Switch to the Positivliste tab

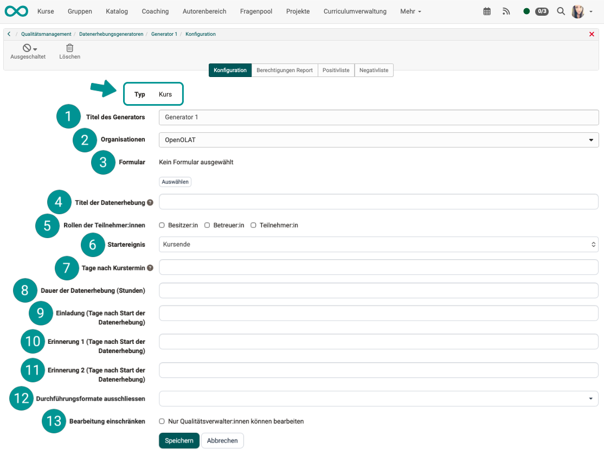(x=336, y=70)
